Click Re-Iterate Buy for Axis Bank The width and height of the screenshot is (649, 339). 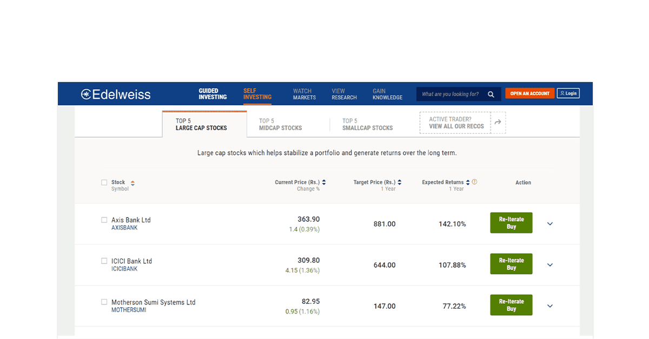pyautogui.click(x=511, y=223)
